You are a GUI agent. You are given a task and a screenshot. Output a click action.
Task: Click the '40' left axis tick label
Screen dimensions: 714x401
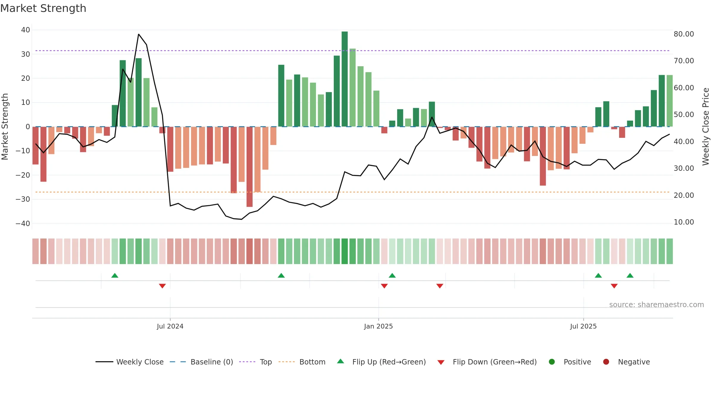tap(26, 30)
